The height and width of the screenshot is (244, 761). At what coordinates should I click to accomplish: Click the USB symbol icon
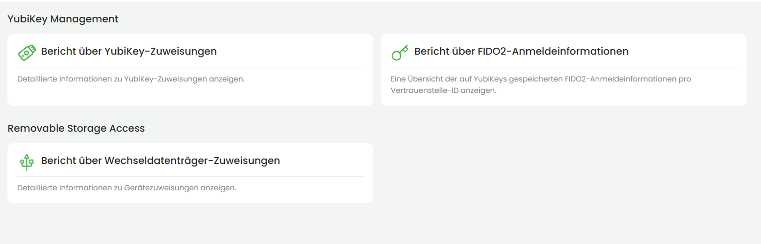tap(27, 162)
